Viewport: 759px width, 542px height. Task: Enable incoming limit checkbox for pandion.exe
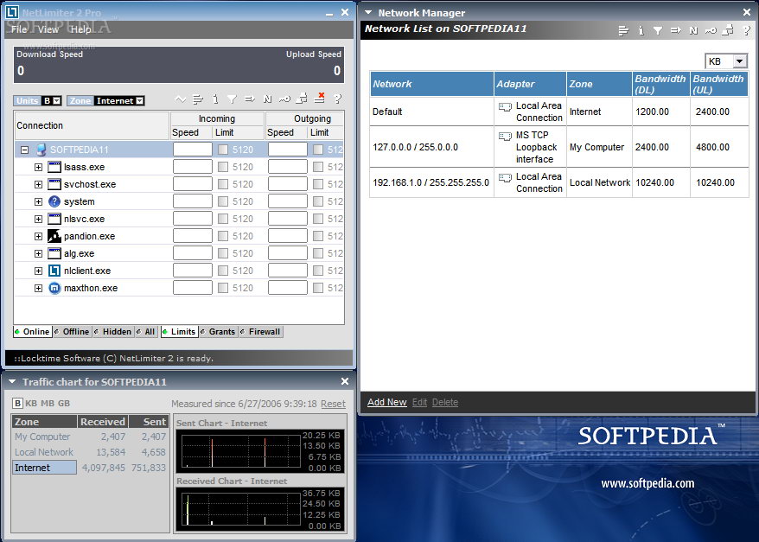(x=223, y=236)
